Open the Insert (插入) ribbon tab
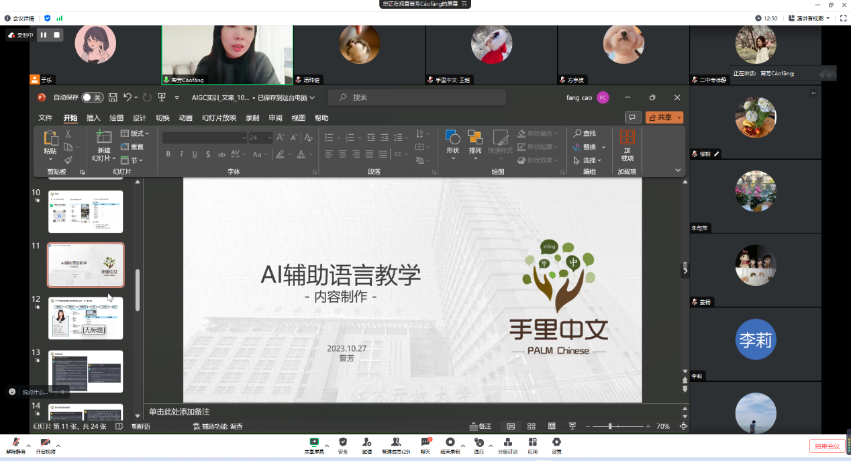 coord(93,118)
